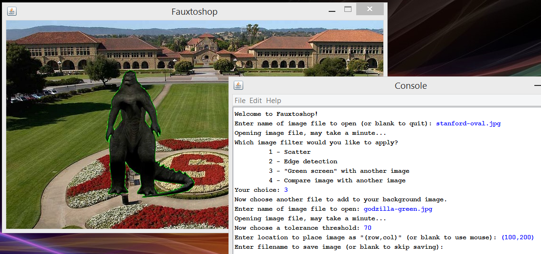
Task: Click the red S flower bed in image
Action: [197, 169]
